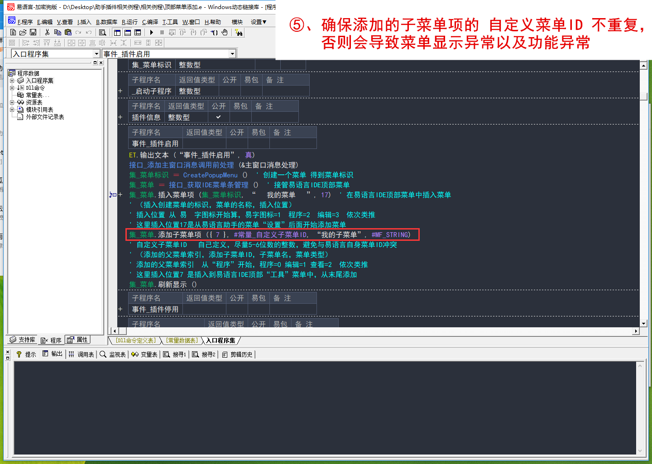Expand the 入口程序集 tree node
Screen dimensions: 652x464
[x=12, y=81]
